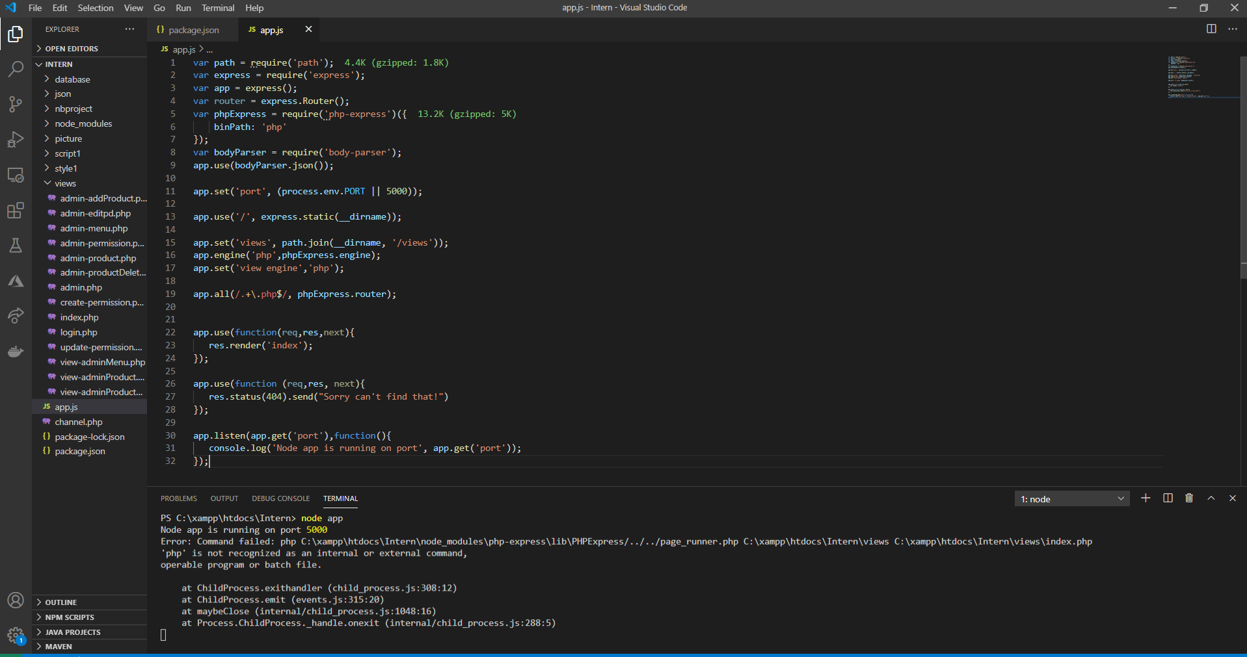The image size is (1247, 657).
Task: Collapse the views folder
Action: click(x=65, y=183)
